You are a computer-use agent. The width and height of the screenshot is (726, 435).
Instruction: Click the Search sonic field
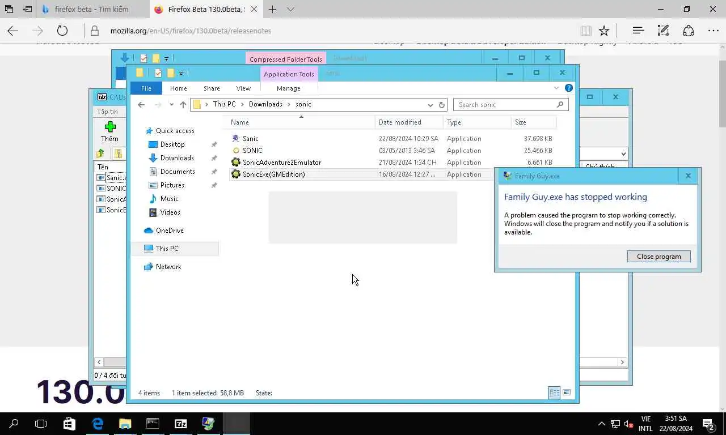tap(510, 105)
